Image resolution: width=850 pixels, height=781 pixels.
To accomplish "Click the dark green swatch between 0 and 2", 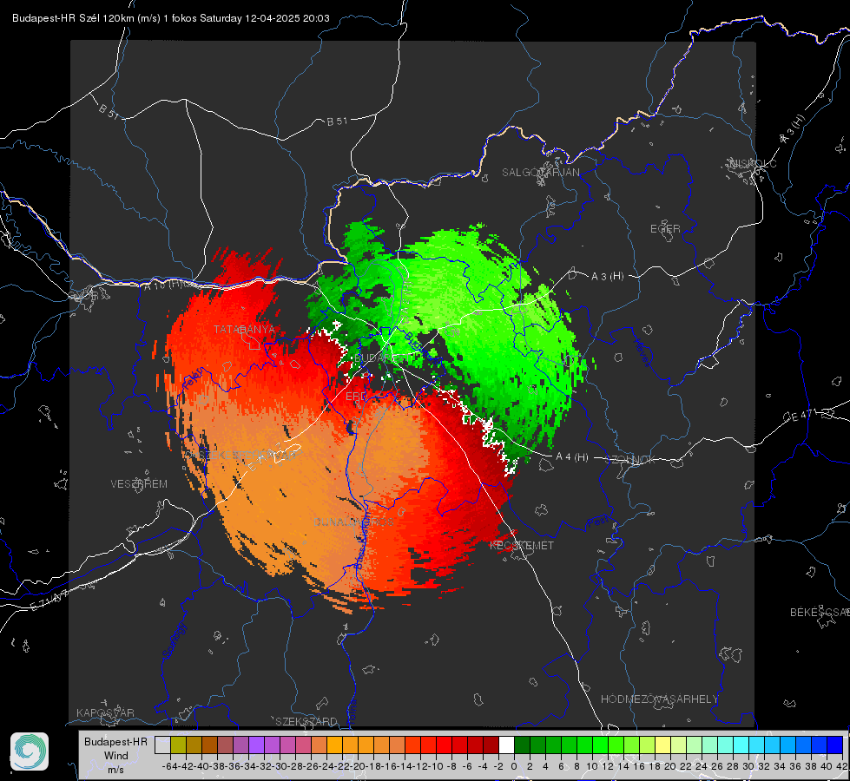I will [522, 745].
